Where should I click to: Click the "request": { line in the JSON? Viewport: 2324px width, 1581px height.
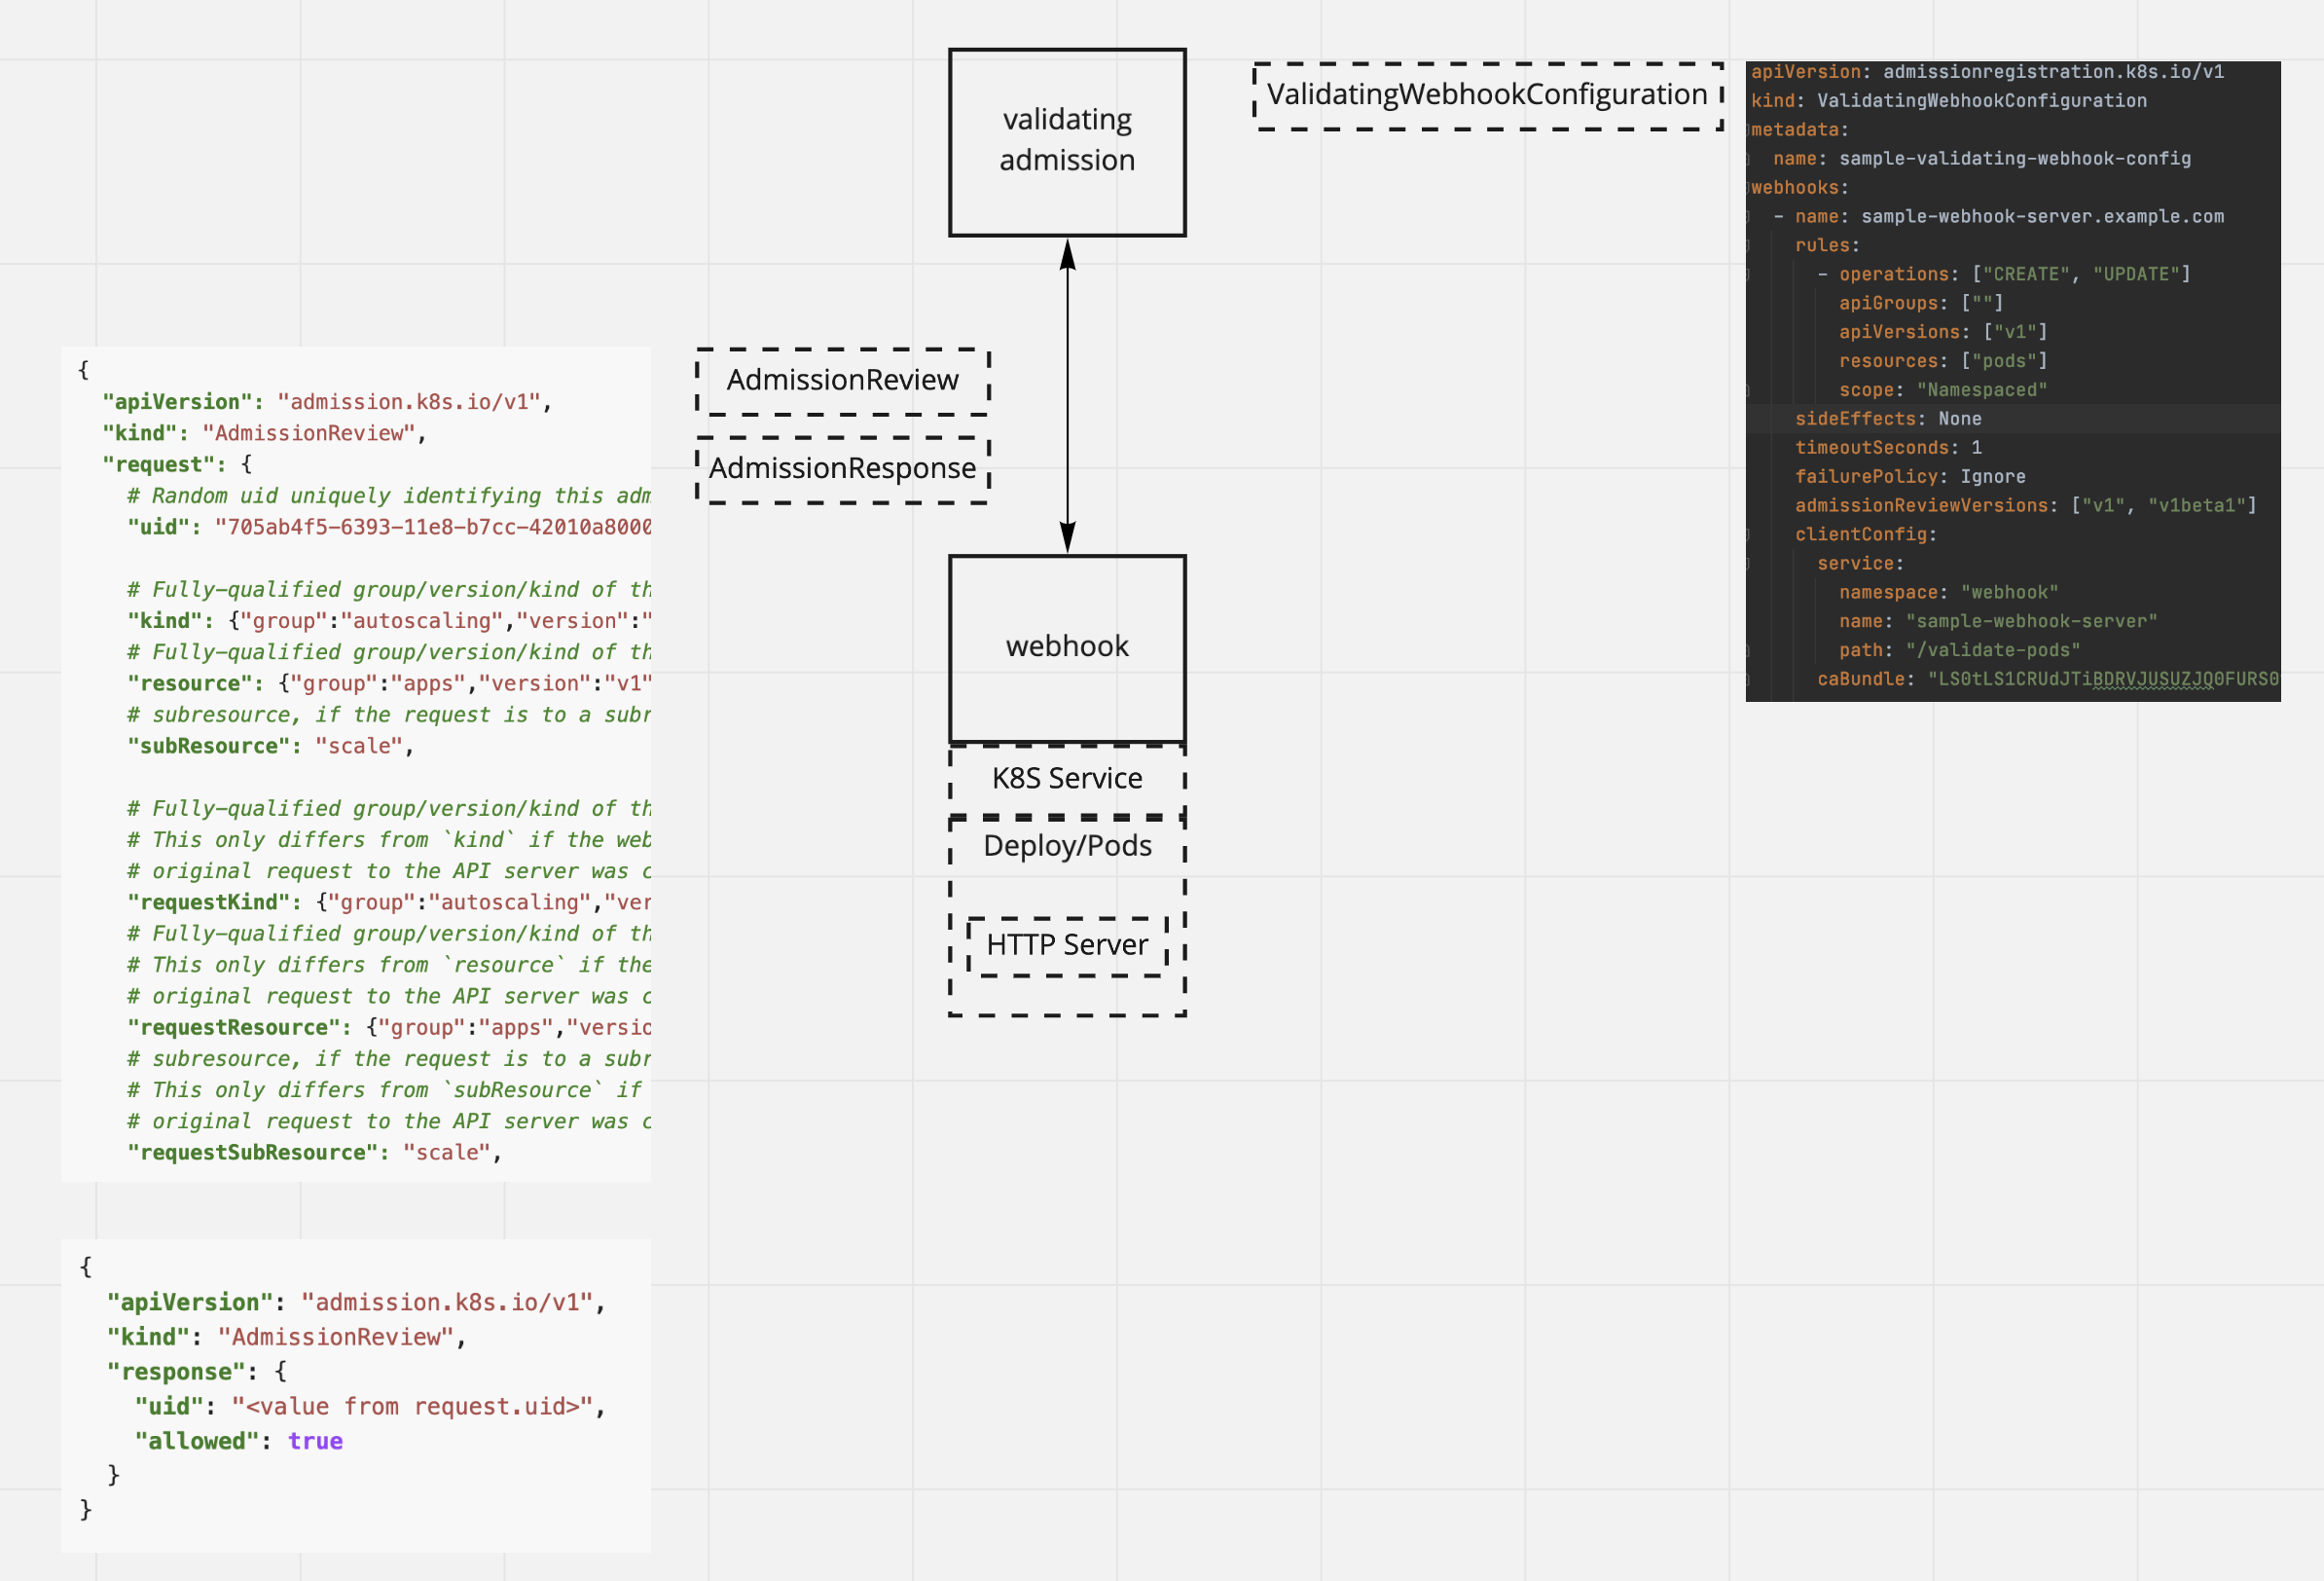(x=177, y=465)
